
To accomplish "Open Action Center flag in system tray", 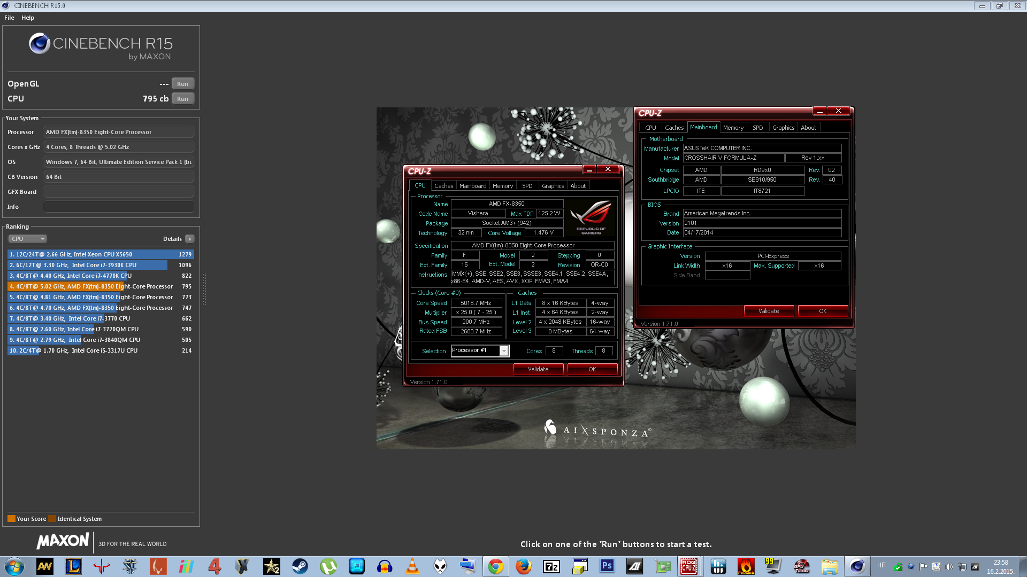I will (x=923, y=567).
